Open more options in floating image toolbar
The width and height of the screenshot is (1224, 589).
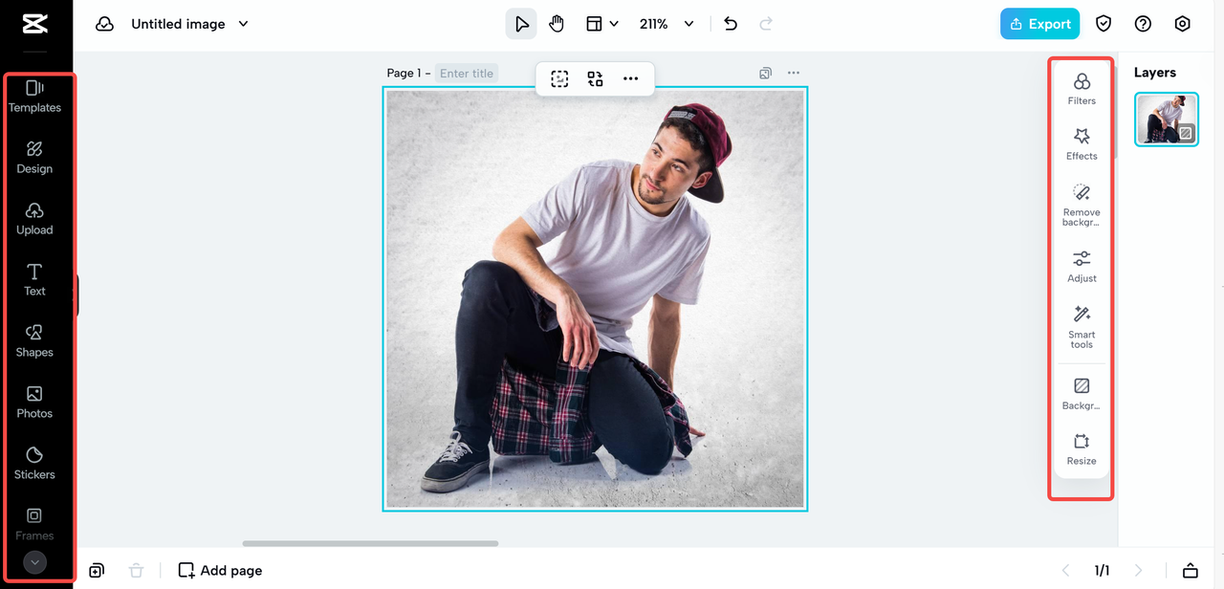click(x=630, y=78)
